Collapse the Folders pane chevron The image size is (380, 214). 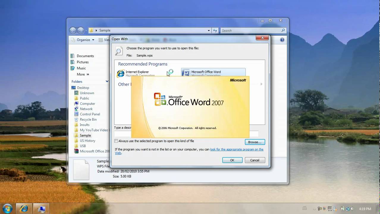click(107, 81)
